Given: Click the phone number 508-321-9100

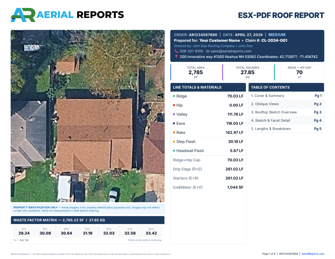Looking at the screenshot, I should pyautogui.click(x=191, y=51).
